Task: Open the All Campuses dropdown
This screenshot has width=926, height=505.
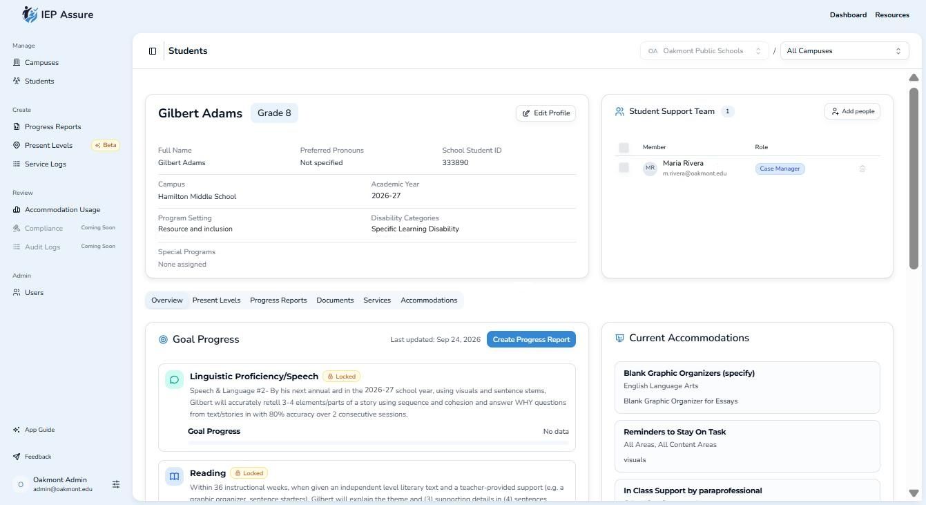Action: coord(845,51)
